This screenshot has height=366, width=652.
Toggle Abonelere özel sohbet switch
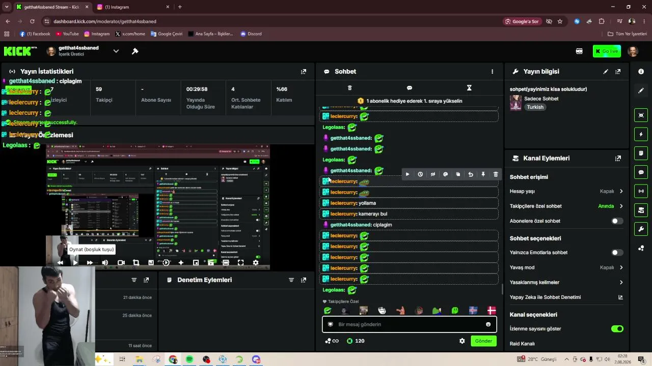(617, 221)
